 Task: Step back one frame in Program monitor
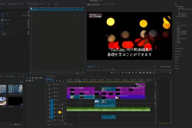[126, 73]
